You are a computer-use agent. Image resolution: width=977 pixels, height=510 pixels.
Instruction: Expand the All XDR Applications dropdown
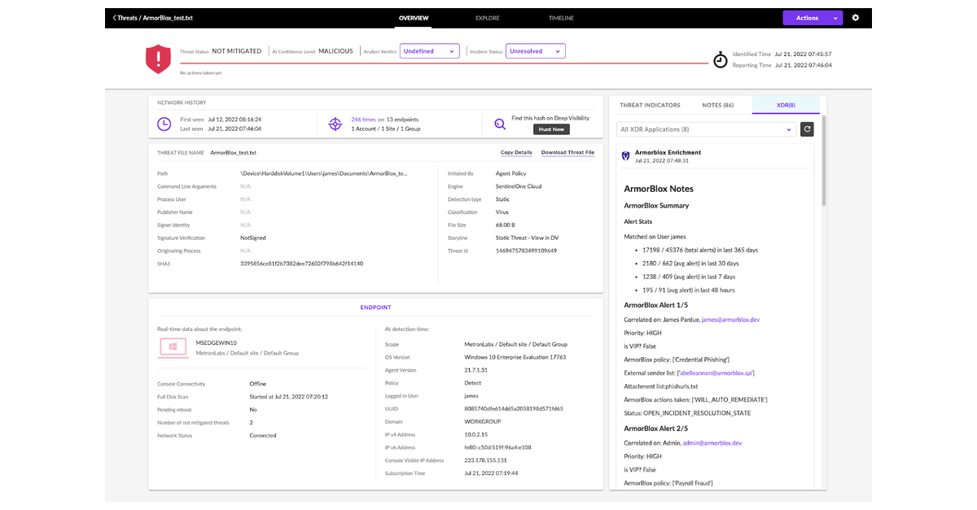pos(706,129)
